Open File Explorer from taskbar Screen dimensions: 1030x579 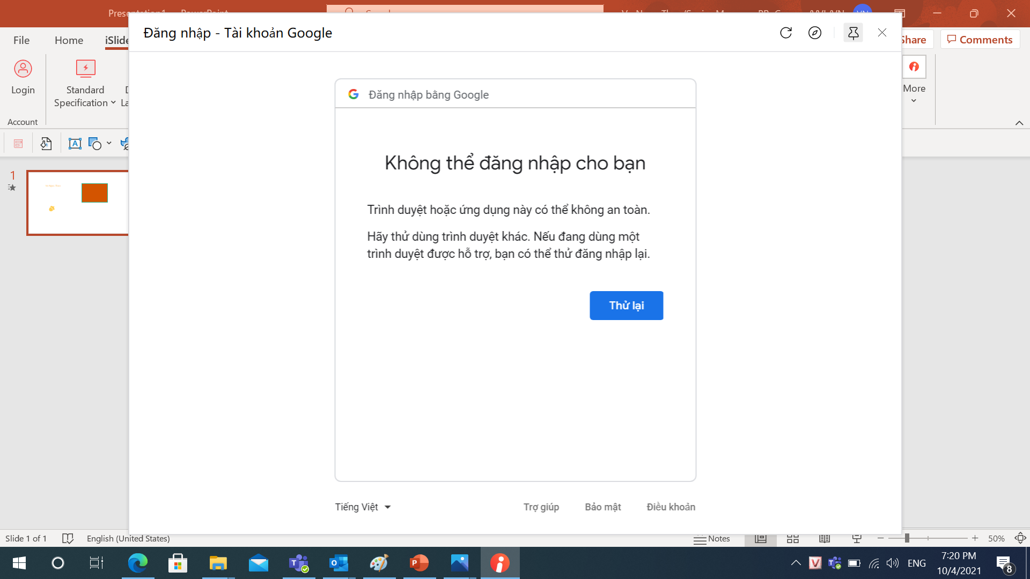(218, 563)
